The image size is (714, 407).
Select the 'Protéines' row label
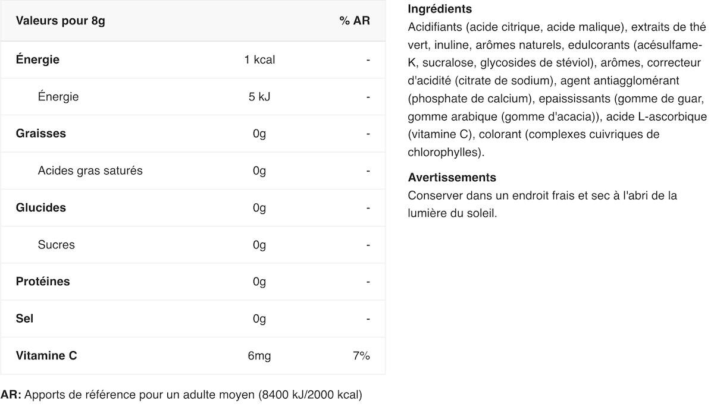tap(43, 282)
